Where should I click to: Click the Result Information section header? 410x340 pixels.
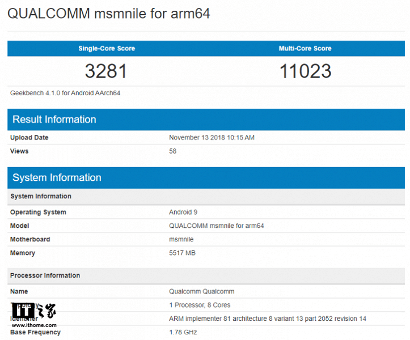54,120
